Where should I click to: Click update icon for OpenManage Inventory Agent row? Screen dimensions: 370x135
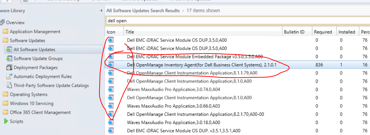tap(111, 65)
